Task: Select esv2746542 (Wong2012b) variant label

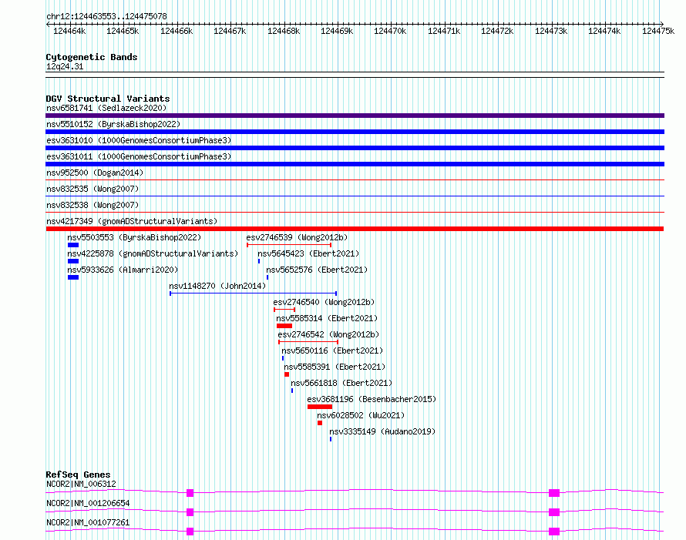Action: point(328,334)
